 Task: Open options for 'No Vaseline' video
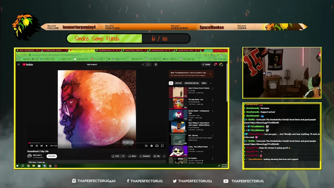212,158
